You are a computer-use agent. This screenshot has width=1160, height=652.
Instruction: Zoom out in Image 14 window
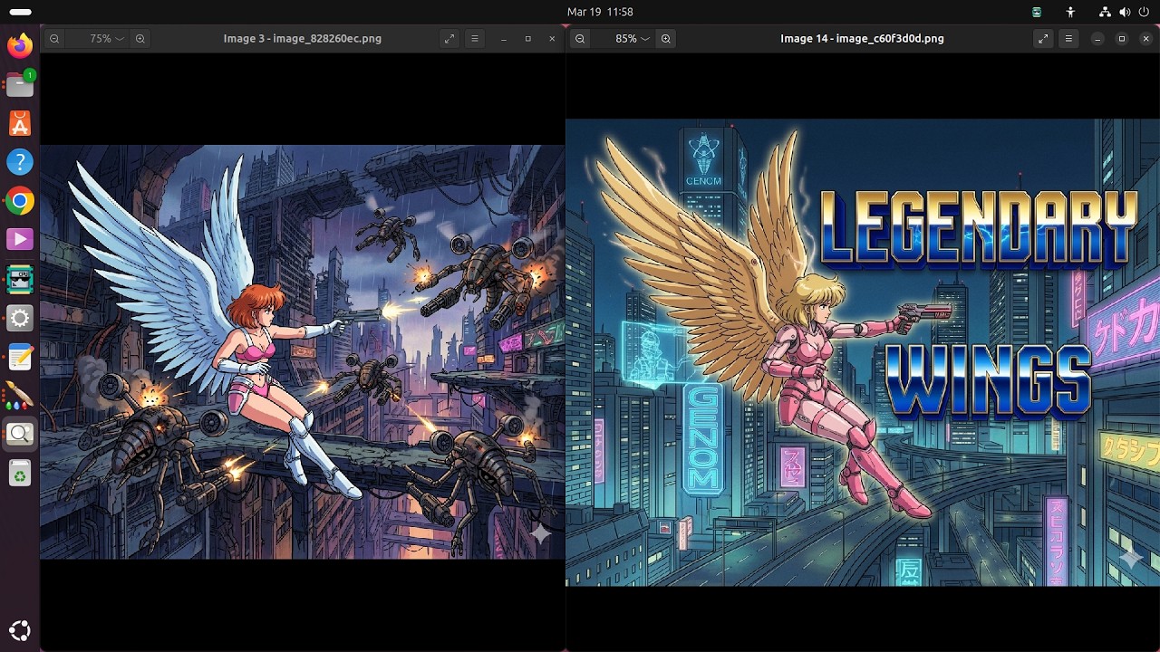pos(580,39)
